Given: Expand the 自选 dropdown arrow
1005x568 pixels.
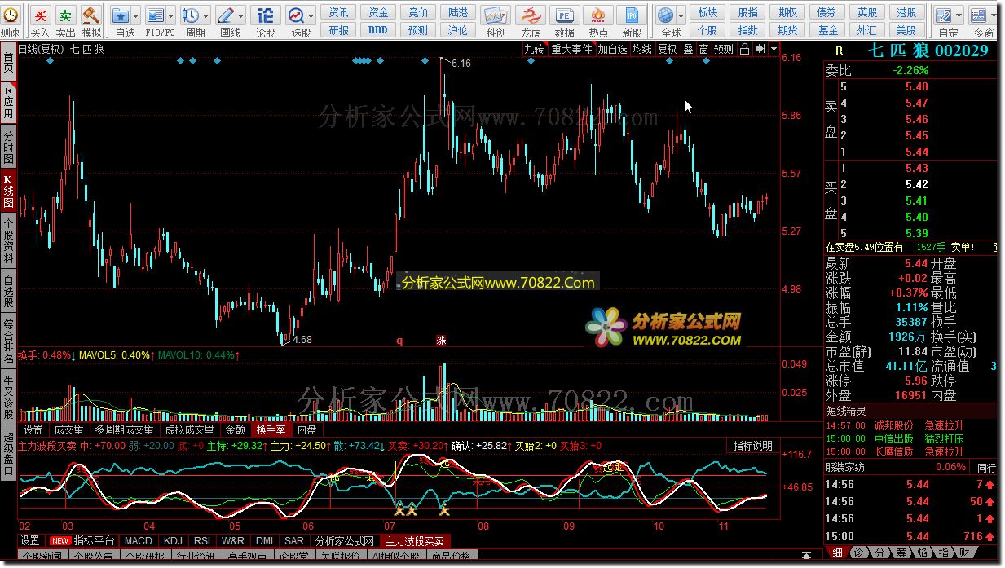Looking at the screenshot, I should (x=135, y=15).
